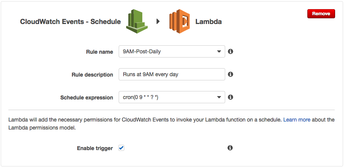345x168 pixels.
Task: Click the Schedule expression info icon
Action: 230,97
